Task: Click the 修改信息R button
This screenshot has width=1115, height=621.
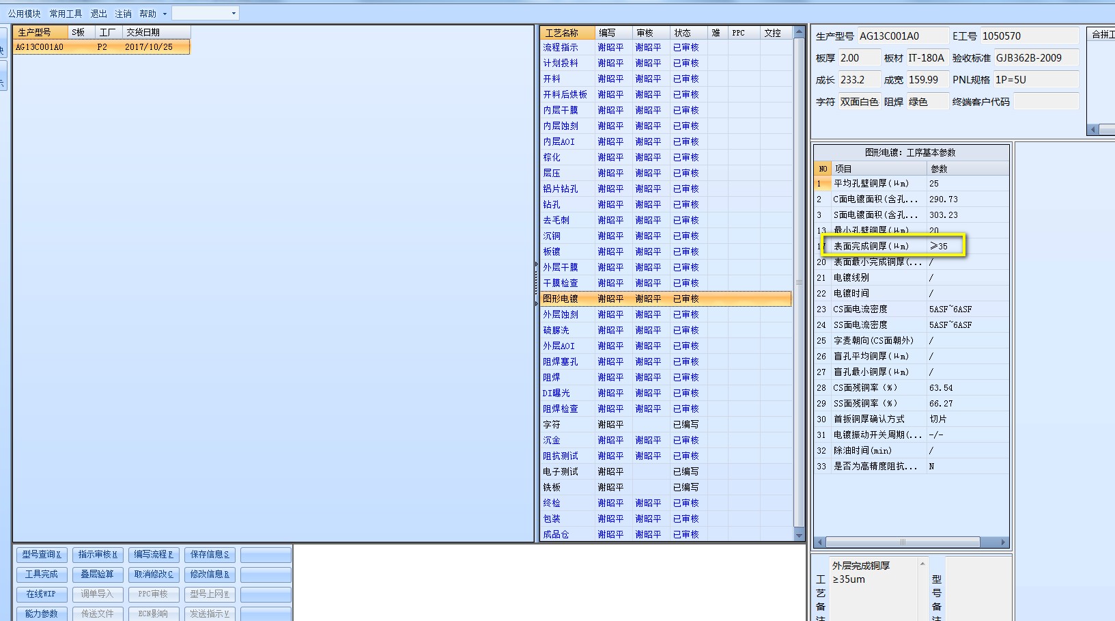Action: [x=210, y=575]
